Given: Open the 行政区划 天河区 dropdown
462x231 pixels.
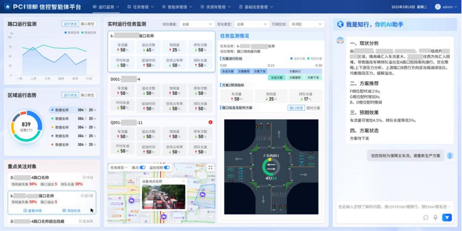Looking at the screenshot, I should (x=305, y=24).
